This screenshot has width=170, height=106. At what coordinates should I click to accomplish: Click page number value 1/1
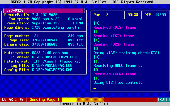[35, 36]
